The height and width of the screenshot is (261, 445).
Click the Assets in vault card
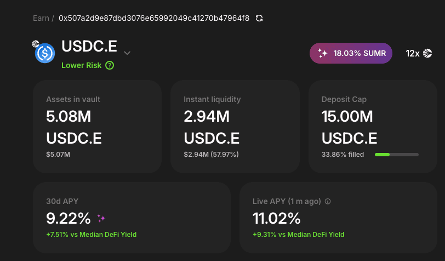(97, 127)
